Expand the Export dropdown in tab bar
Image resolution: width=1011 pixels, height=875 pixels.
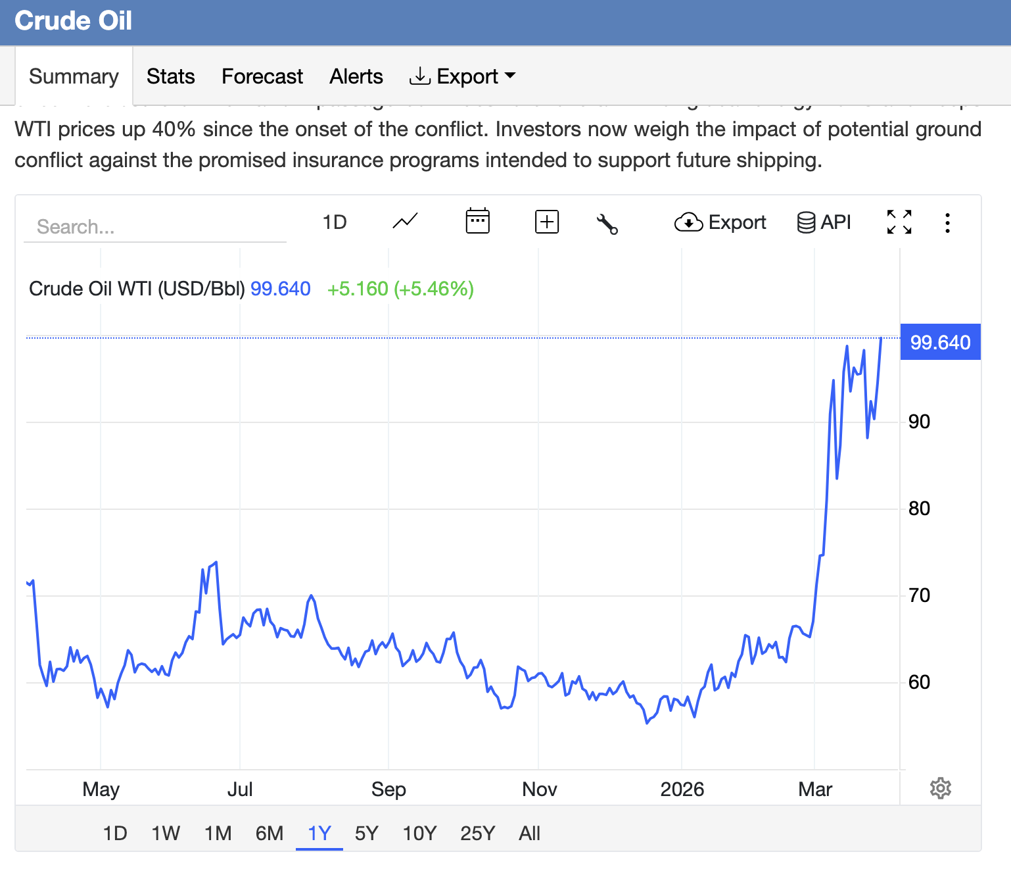pyautogui.click(x=462, y=76)
